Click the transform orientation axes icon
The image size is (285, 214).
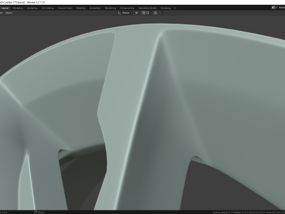pos(119,13)
